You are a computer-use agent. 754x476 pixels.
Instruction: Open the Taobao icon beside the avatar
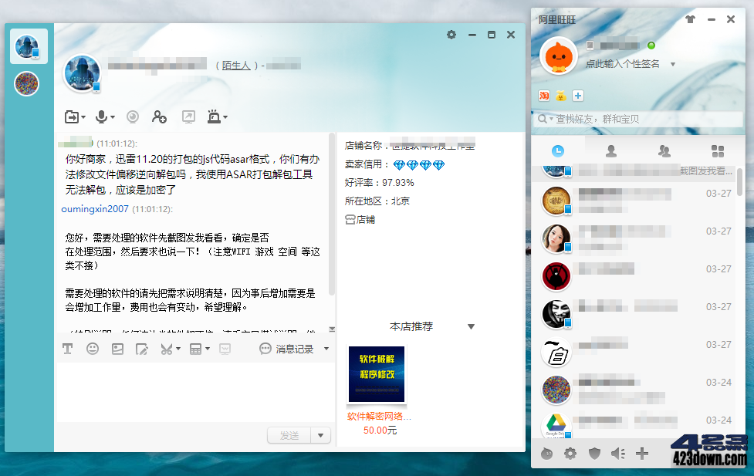click(543, 95)
